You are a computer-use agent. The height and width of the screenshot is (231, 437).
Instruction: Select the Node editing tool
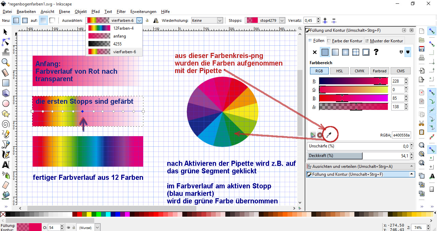pyautogui.click(x=5, y=42)
